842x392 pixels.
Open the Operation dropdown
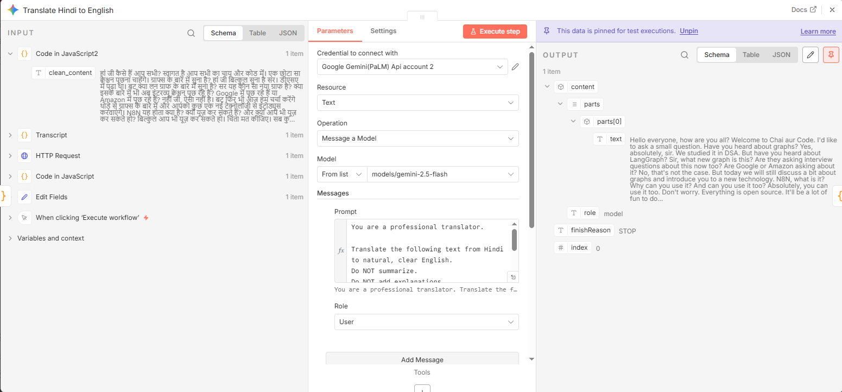pyautogui.click(x=417, y=138)
